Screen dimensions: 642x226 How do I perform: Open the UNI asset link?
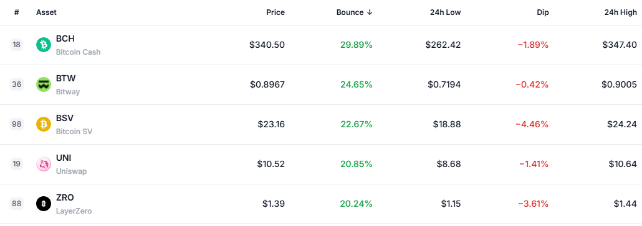pyautogui.click(x=64, y=158)
